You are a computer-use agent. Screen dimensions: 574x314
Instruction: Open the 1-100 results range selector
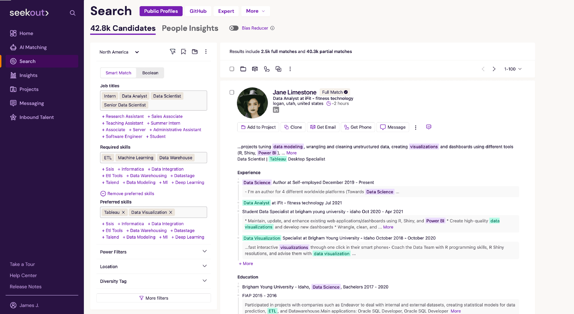pos(513,69)
